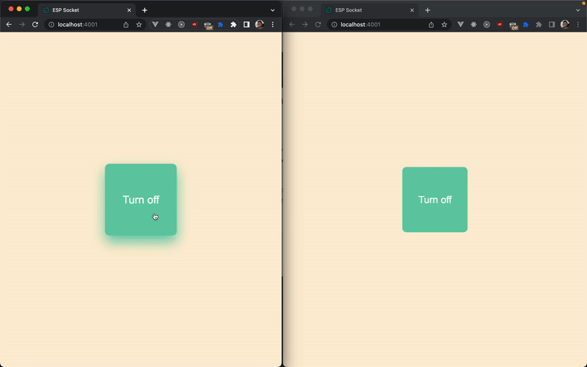
Task: Open the blue puzzle extension in right window
Action: pos(526,25)
